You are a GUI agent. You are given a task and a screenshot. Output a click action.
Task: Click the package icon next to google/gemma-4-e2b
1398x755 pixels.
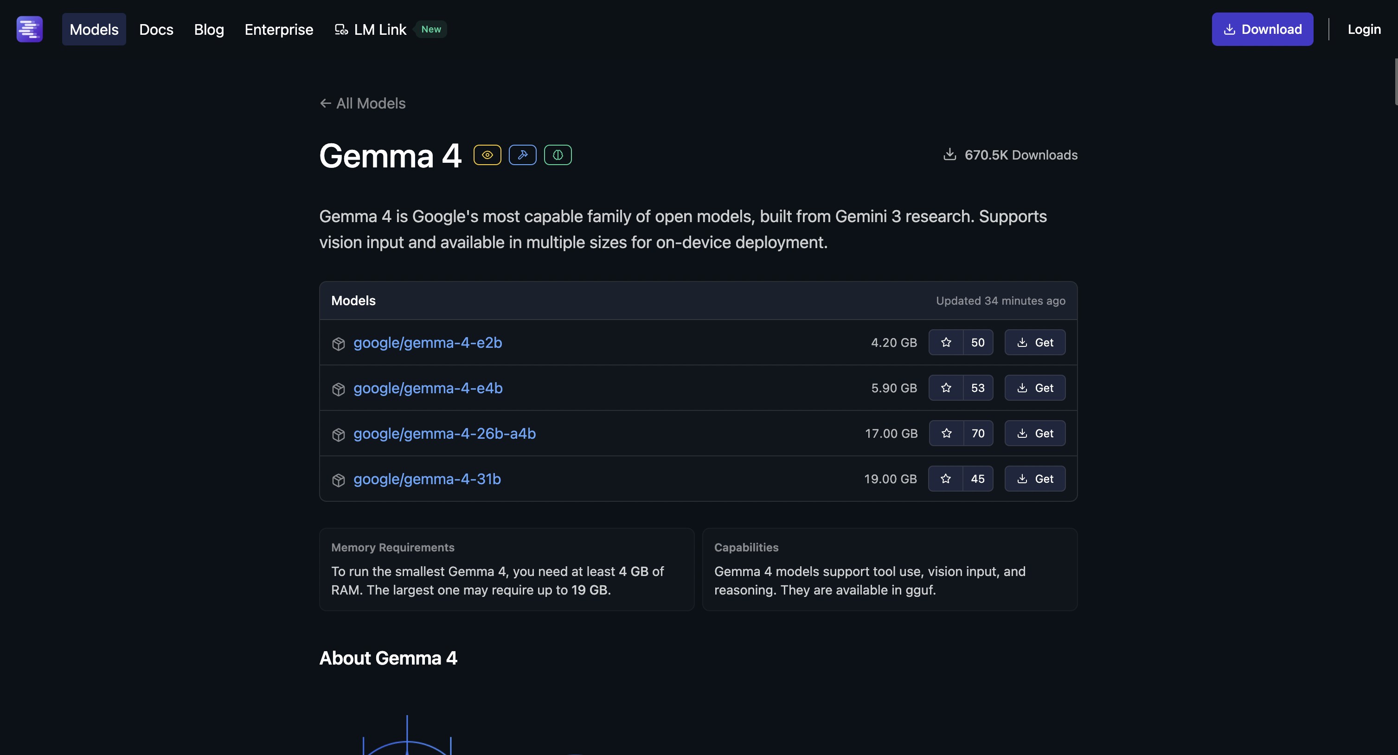click(x=338, y=343)
